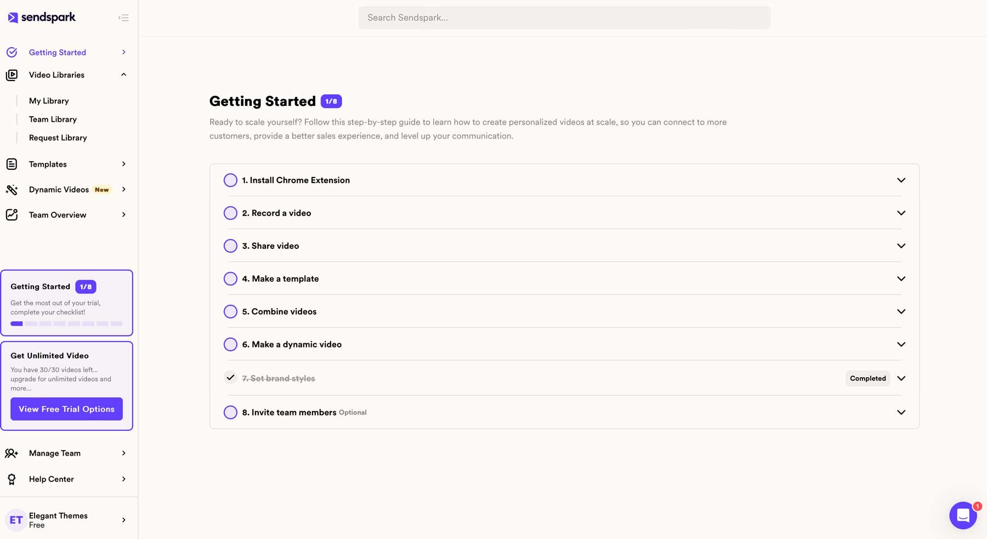Open the Video Libraries panel icon
Viewport: 987px width, 539px height.
tap(12, 75)
